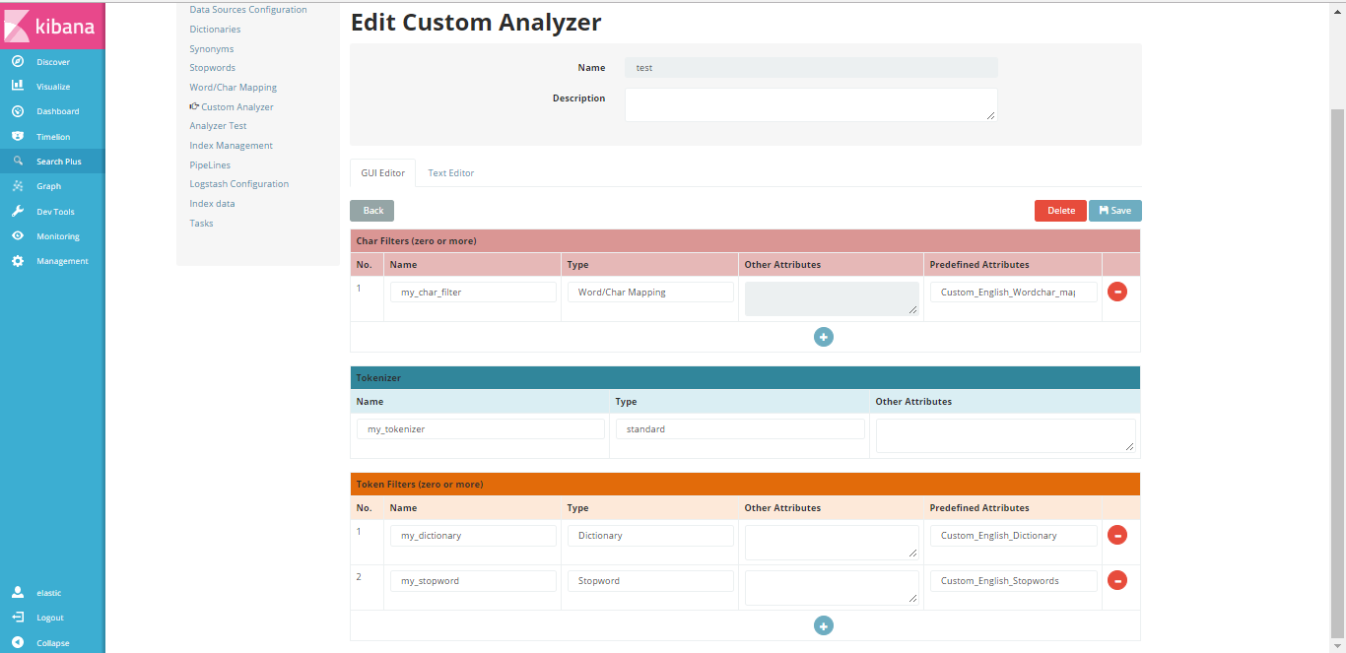The image size is (1346, 653).
Task: Click the Management gear icon
Action: 18,260
